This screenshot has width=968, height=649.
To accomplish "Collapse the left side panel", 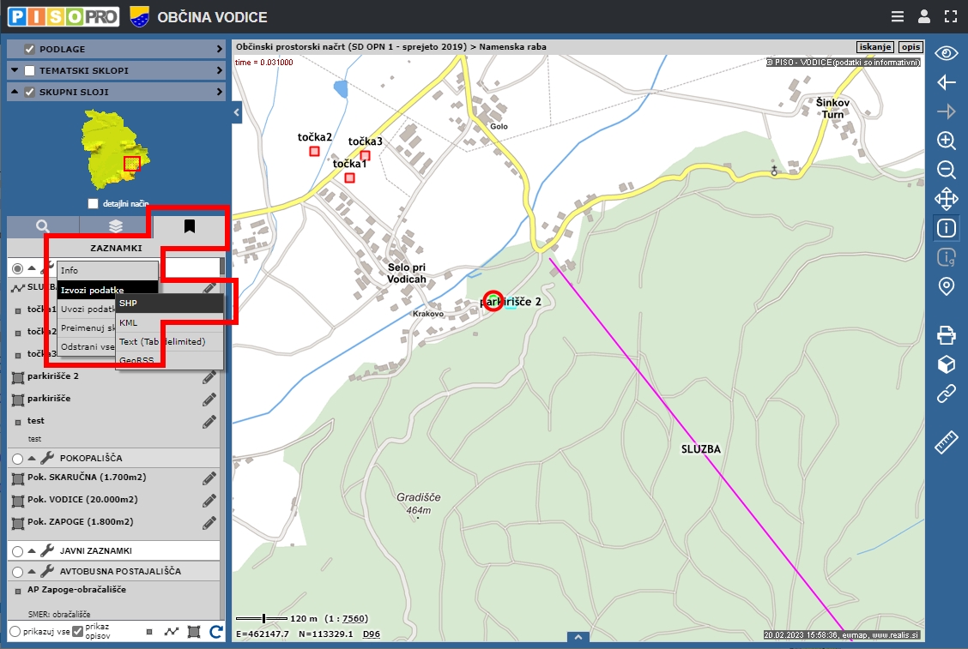I will [237, 112].
